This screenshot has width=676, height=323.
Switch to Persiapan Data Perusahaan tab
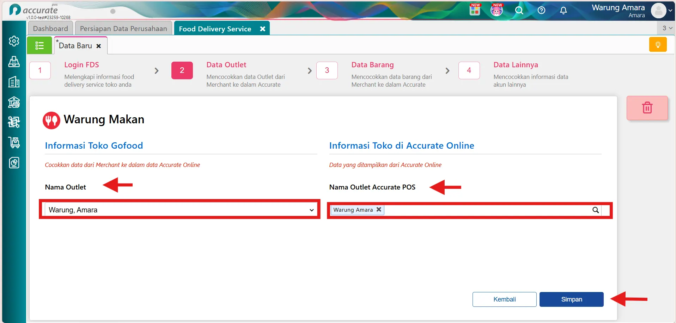click(x=123, y=29)
